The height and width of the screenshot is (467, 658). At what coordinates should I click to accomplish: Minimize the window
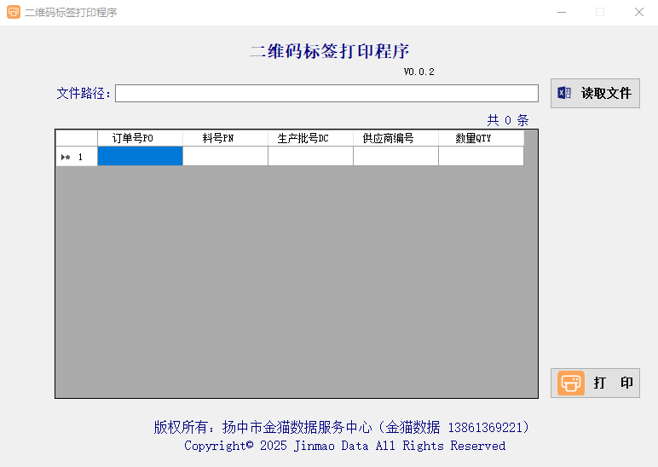pyautogui.click(x=562, y=12)
